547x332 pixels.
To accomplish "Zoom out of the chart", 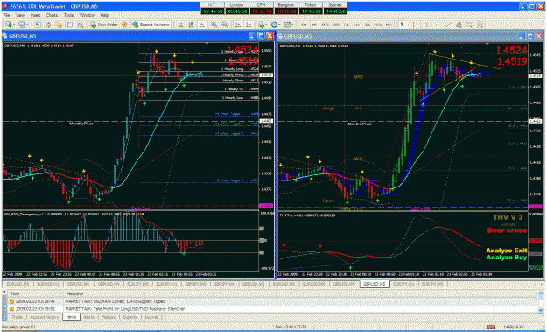I will tap(225, 25).
